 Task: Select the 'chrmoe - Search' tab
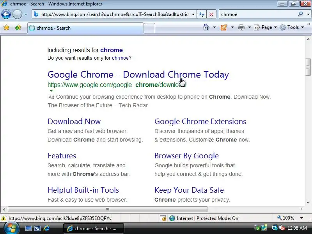[x=85, y=28]
